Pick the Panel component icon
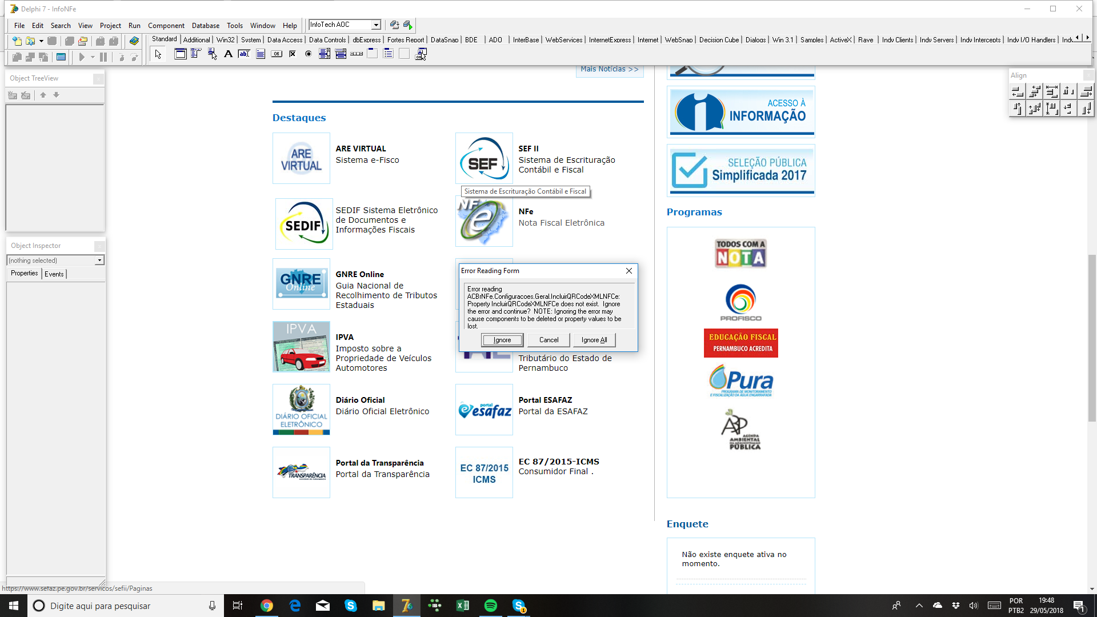 pos(405,54)
